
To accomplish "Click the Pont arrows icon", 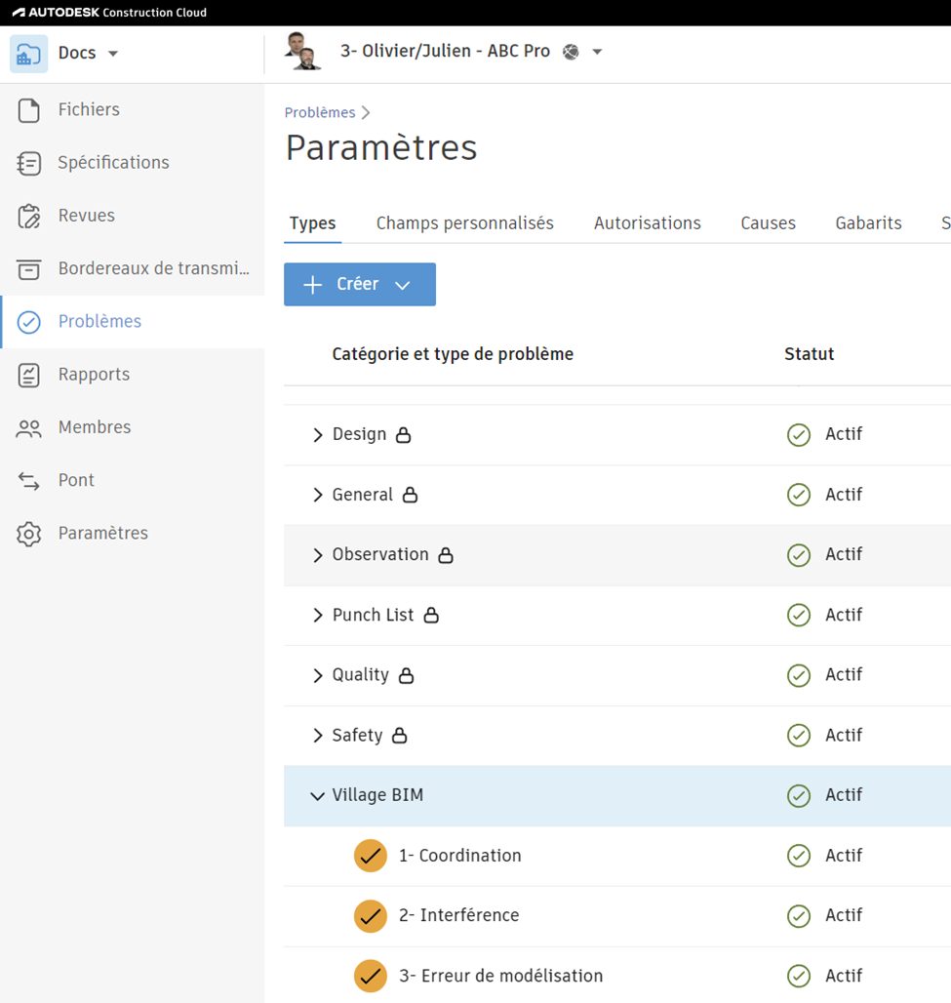I will click(x=29, y=481).
